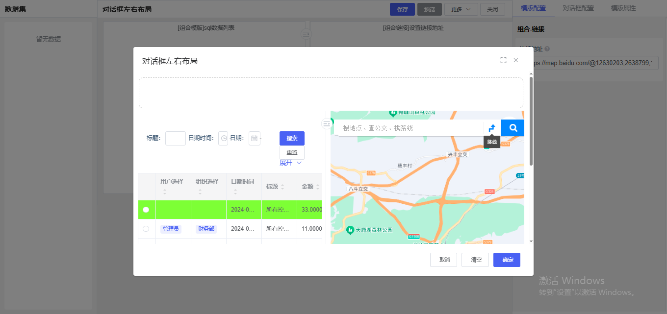Sort by the 标题 column header arrows
The height and width of the screenshot is (314, 667).
(282, 187)
